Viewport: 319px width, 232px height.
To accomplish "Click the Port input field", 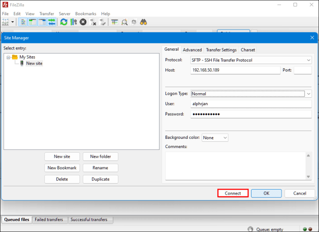I will coord(303,70).
